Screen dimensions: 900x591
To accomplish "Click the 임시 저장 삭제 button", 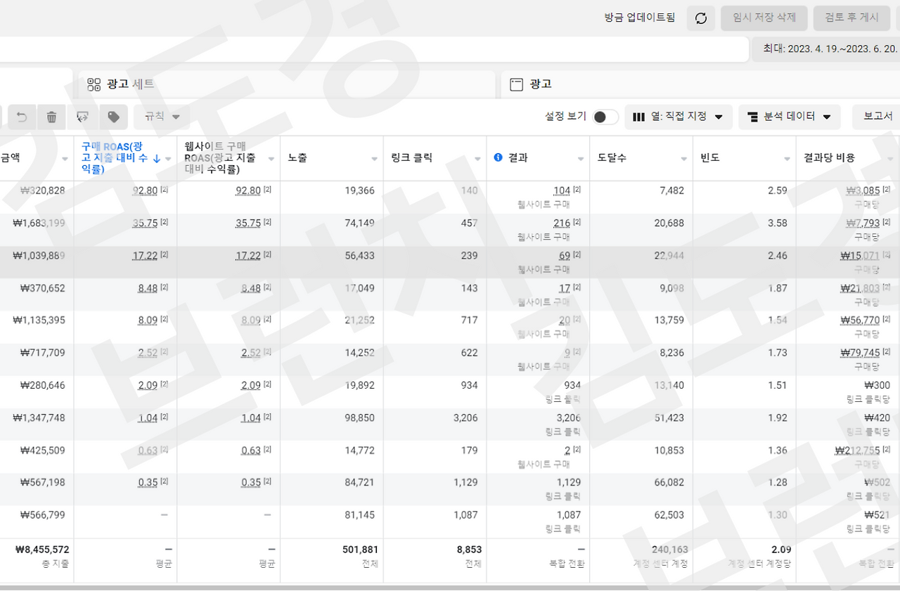I will pyautogui.click(x=764, y=18).
